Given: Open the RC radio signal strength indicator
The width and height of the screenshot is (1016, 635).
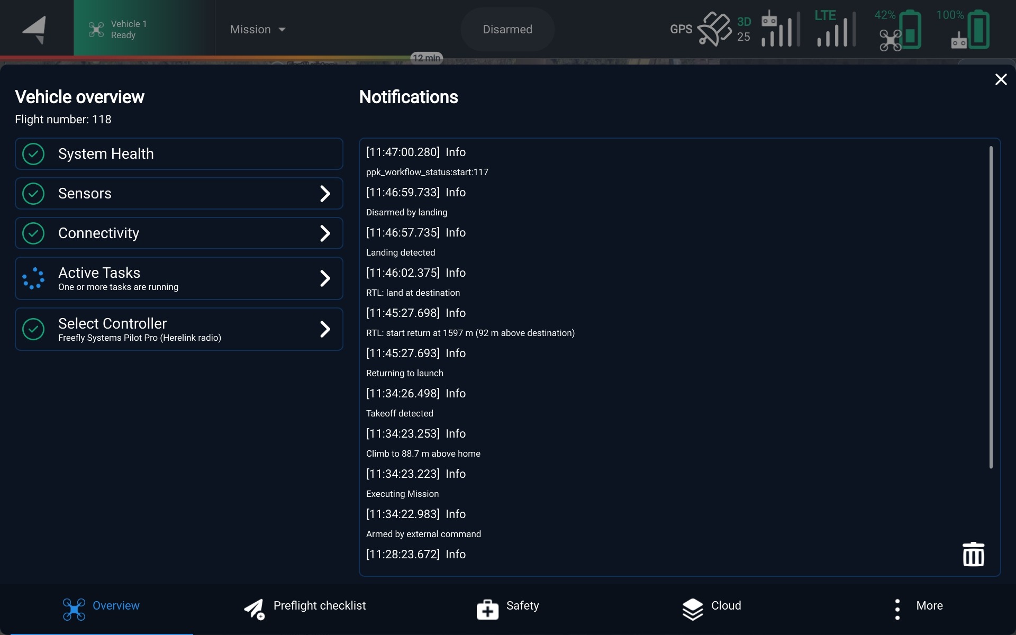Looking at the screenshot, I should pos(780,29).
